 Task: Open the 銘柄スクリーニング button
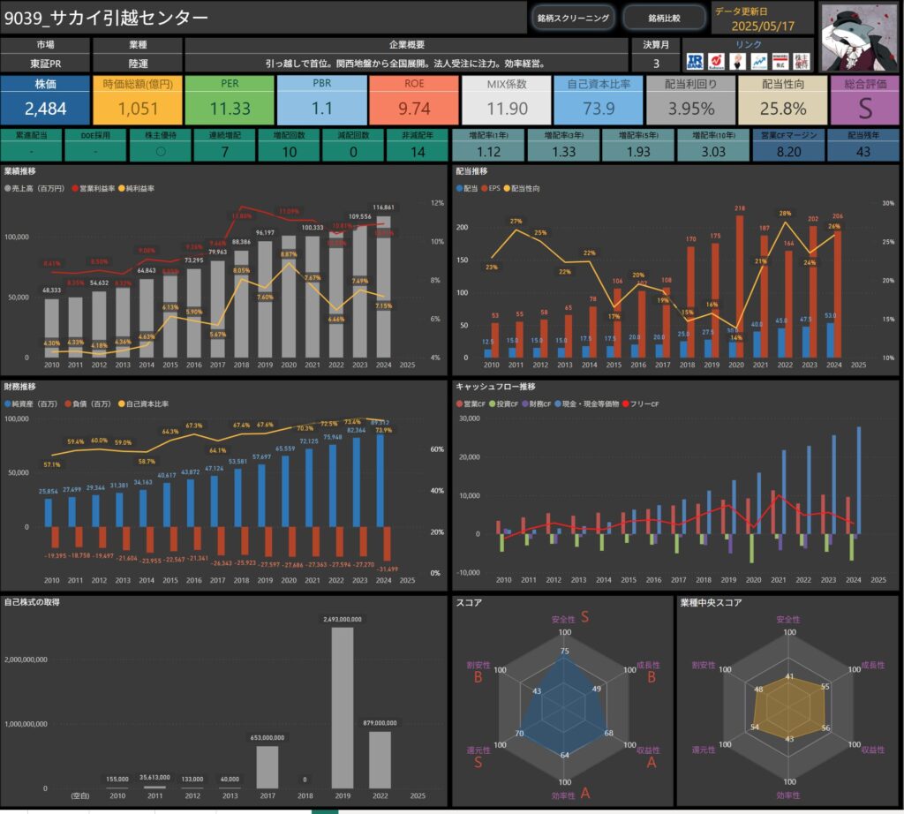(572, 18)
